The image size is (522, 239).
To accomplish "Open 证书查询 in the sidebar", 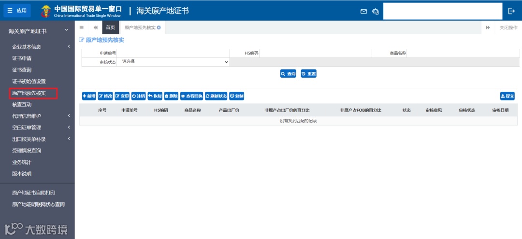I will pyautogui.click(x=22, y=70).
